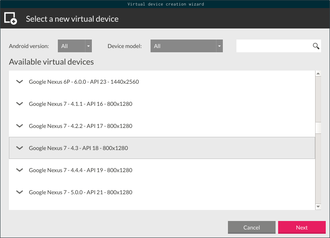Click the Next button

[x=302, y=227]
